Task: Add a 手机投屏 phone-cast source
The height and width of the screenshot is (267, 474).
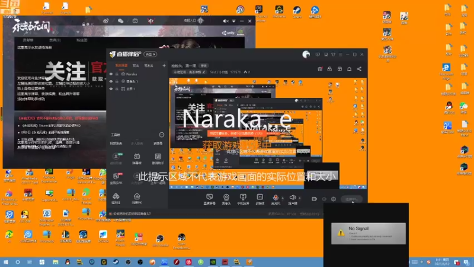Action: tap(243, 199)
